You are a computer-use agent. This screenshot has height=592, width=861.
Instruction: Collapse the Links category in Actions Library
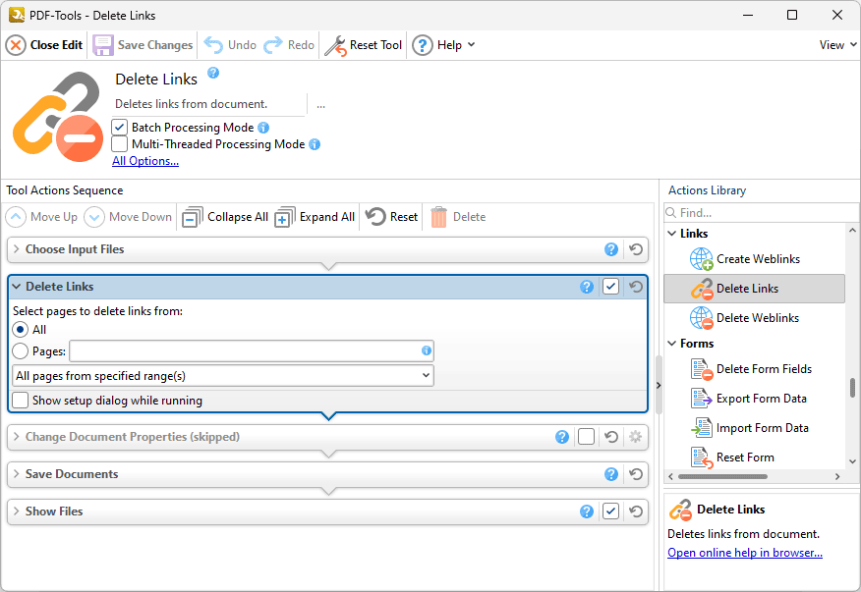[x=671, y=234]
